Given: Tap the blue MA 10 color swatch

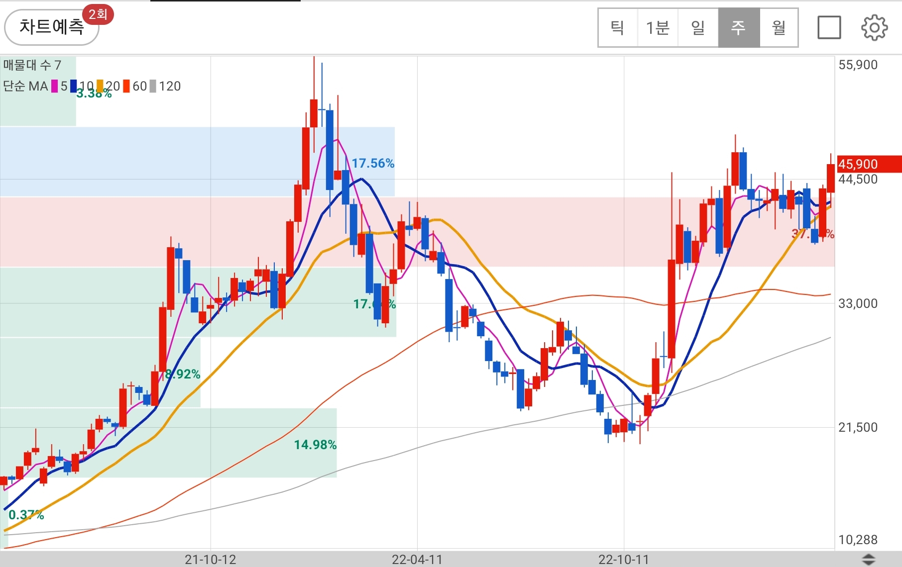Looking at the screenshot, I should tap(73, 87).
